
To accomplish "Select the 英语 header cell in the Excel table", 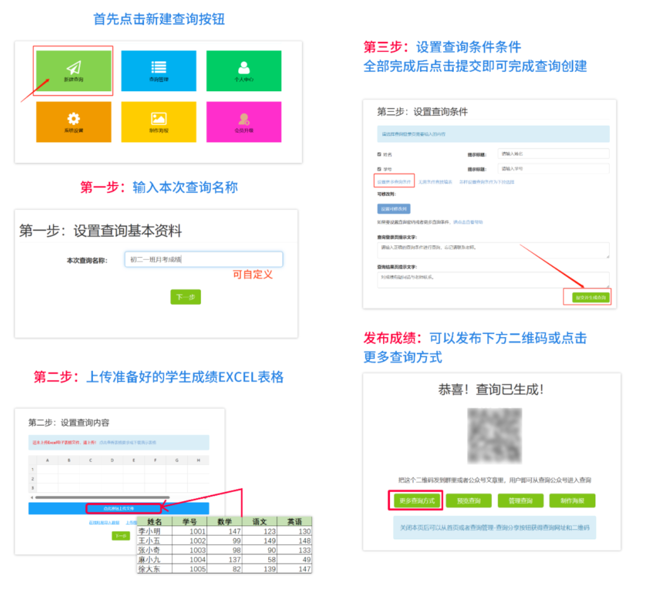I will (295, 521).
